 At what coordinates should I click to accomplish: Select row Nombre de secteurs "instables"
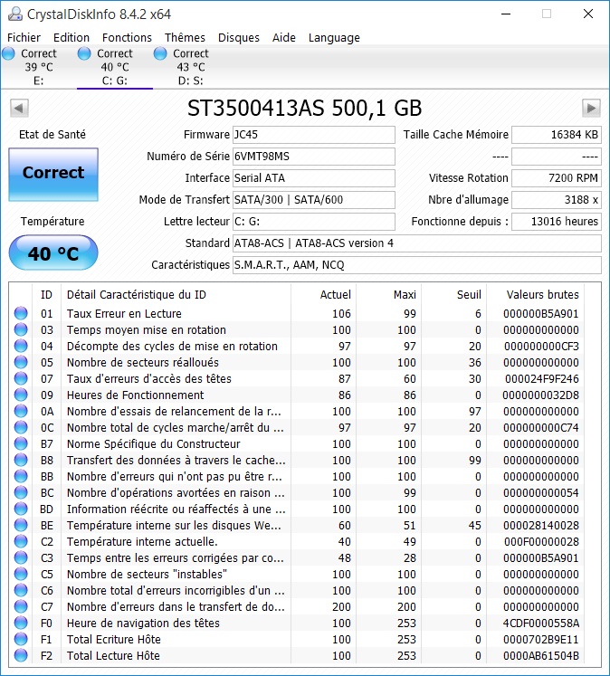click(297, 575)
